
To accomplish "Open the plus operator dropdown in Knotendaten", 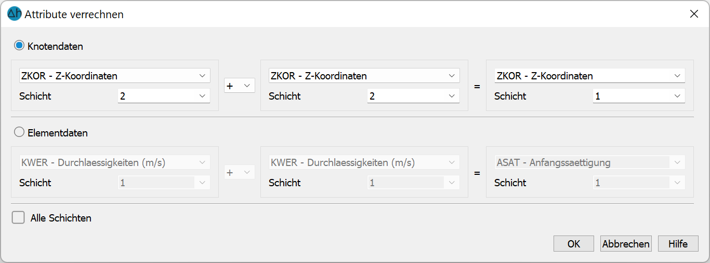I will click(239, 86).
